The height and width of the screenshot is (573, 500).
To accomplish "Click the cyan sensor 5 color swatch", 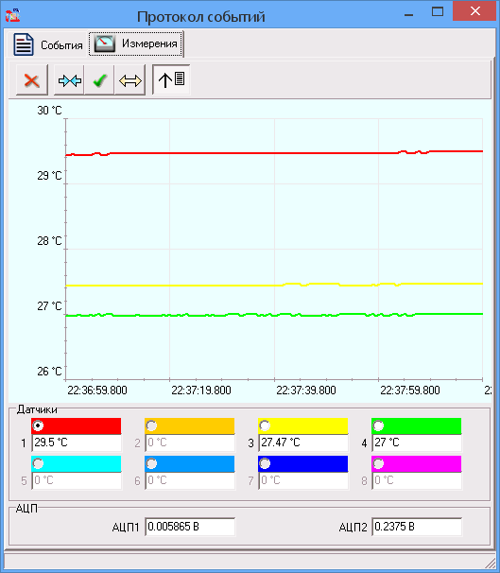I will (76, 463).
